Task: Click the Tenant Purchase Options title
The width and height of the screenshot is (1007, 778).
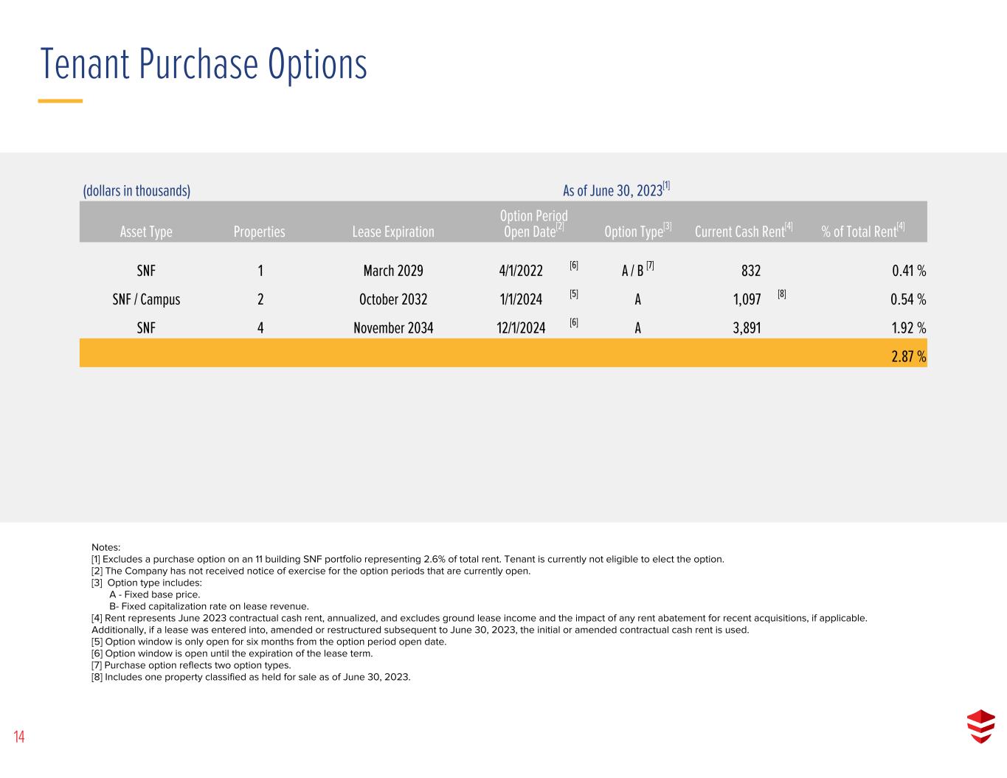Action: 204,63
